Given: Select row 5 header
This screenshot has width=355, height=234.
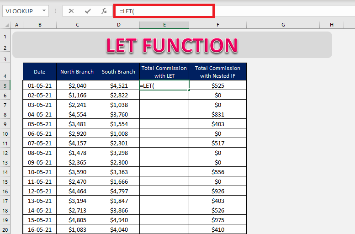Looking at the screenshot, I should [5, 85].
